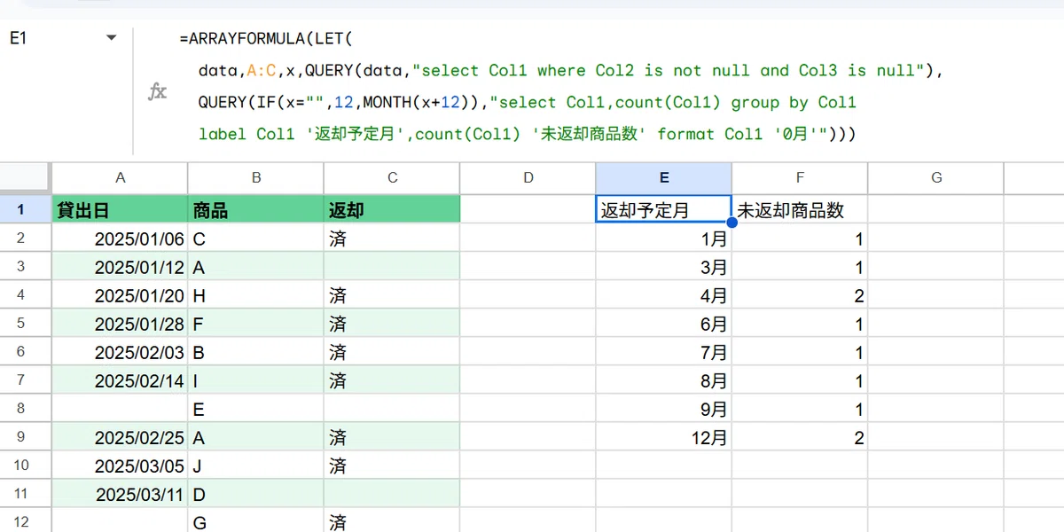Click the cell 未返却商品数

800,210
